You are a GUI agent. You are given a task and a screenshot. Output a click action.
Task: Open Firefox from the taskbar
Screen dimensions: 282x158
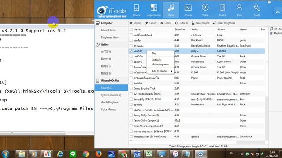[99, 154]
